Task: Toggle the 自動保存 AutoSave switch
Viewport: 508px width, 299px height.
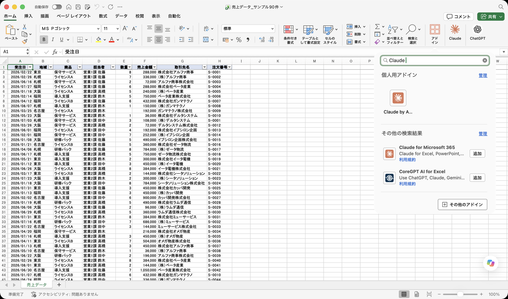Action: click(57, 7)
